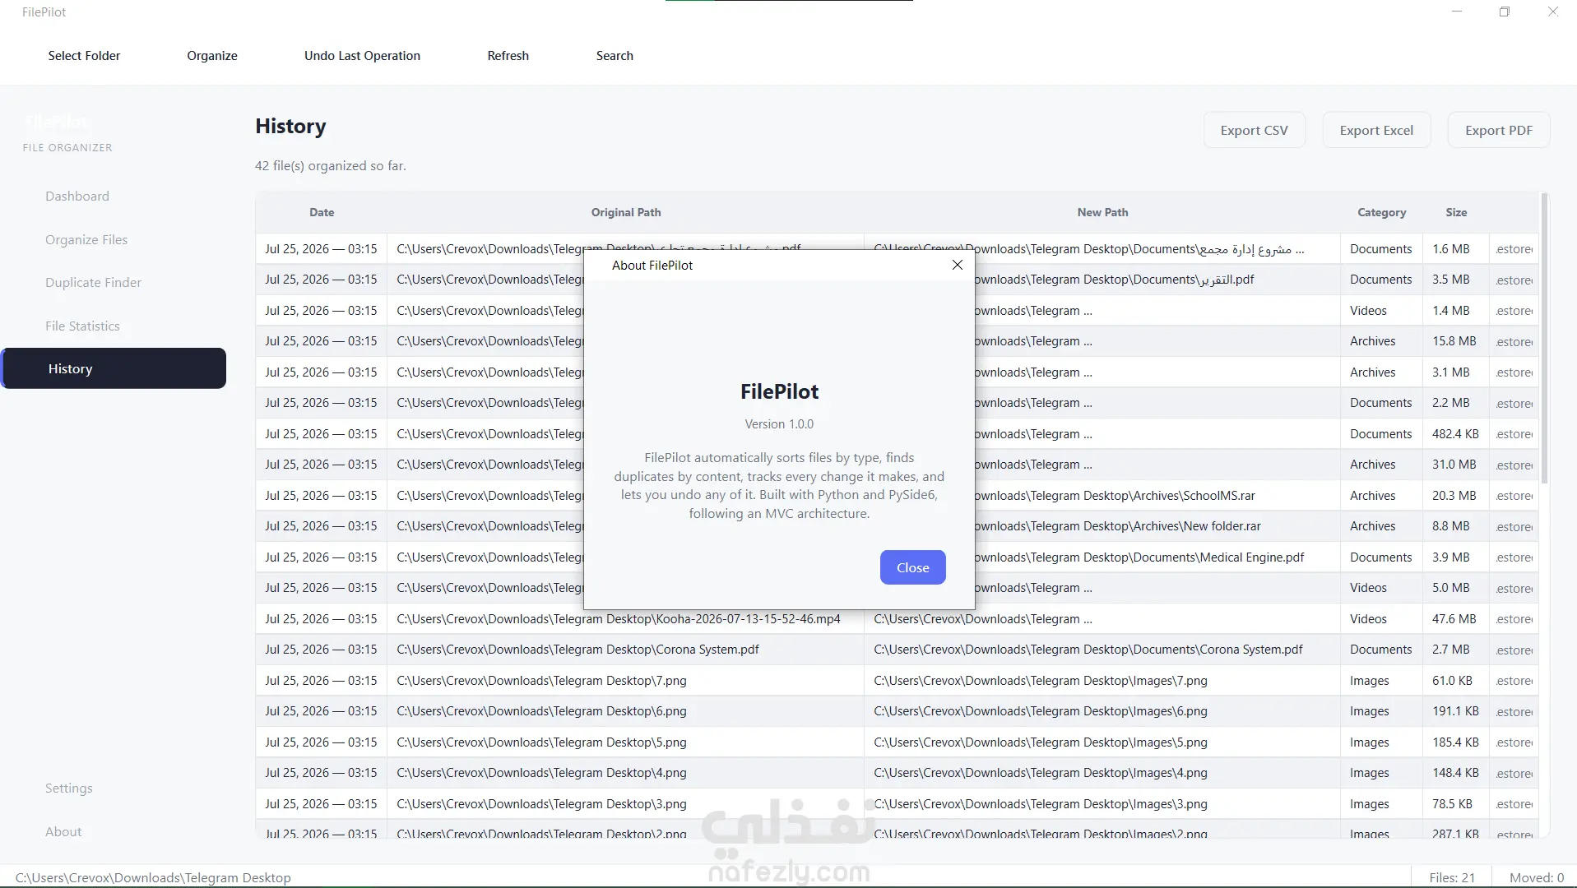Open the Organize Files page

[86, 239]
